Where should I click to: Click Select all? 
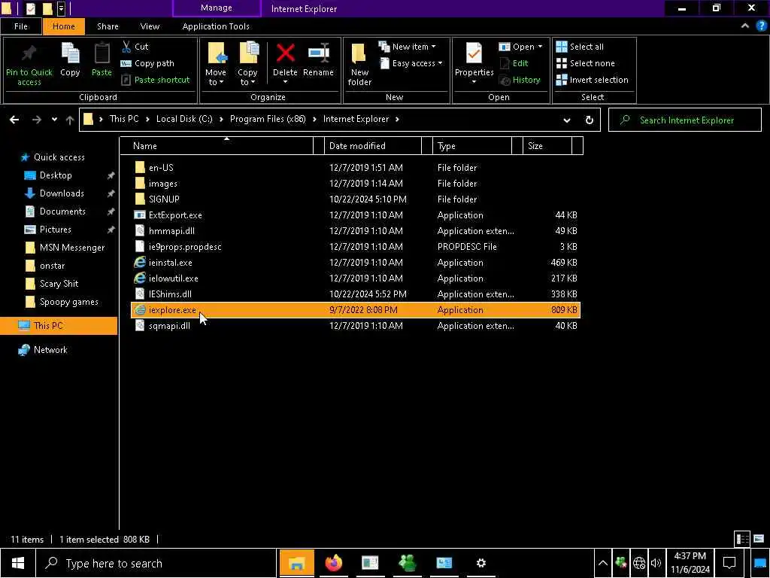tap(580, 47)
